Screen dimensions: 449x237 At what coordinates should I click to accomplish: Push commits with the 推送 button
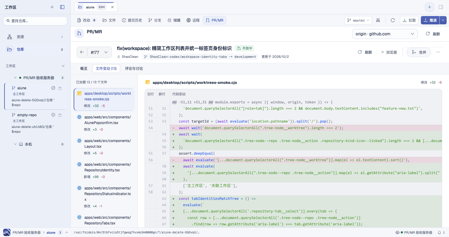(x=430, y=20)
